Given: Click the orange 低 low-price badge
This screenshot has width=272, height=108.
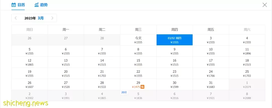Looking at the screenshot, I should (x=142, y=87).
